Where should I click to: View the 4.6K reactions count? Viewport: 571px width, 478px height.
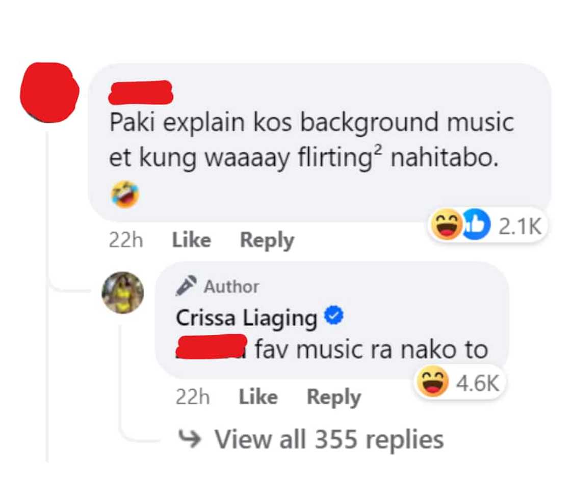tap(477, 382)
